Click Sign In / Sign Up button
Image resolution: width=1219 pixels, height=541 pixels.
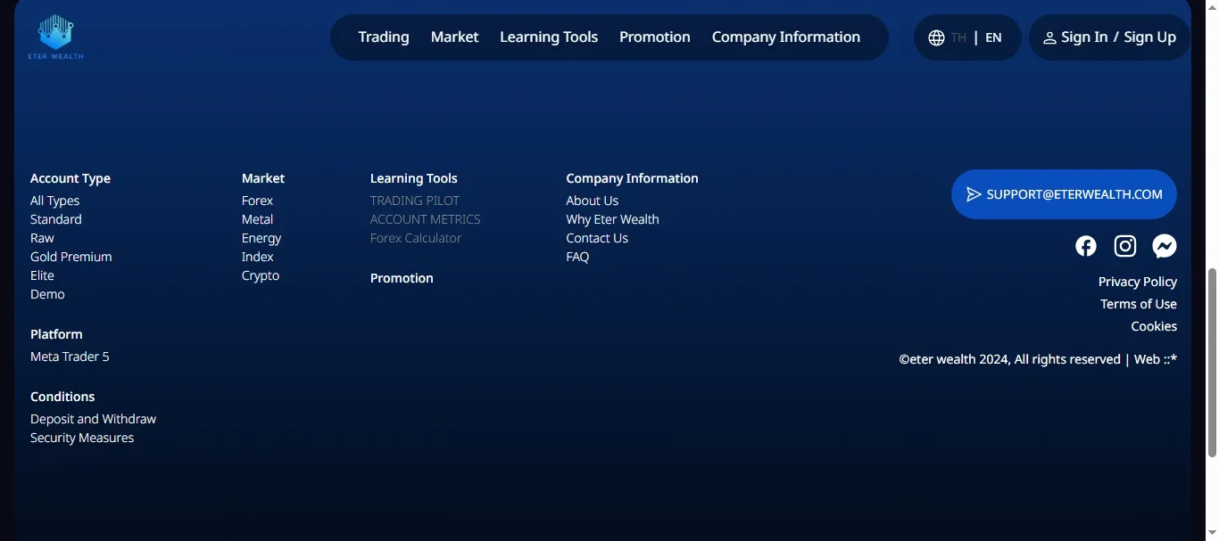click(x=1110, y=37)
